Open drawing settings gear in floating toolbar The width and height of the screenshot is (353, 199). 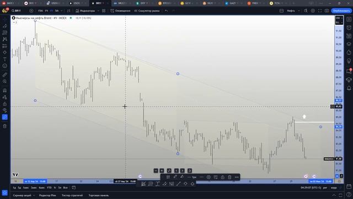(208, 177)
